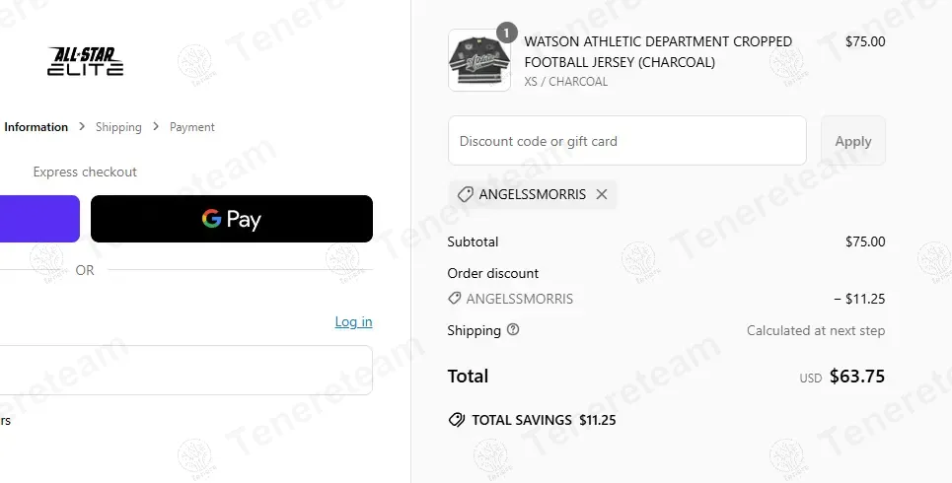Click the purple express checkout button
This screenshot has width=952, height=483.
pos(39,219)
